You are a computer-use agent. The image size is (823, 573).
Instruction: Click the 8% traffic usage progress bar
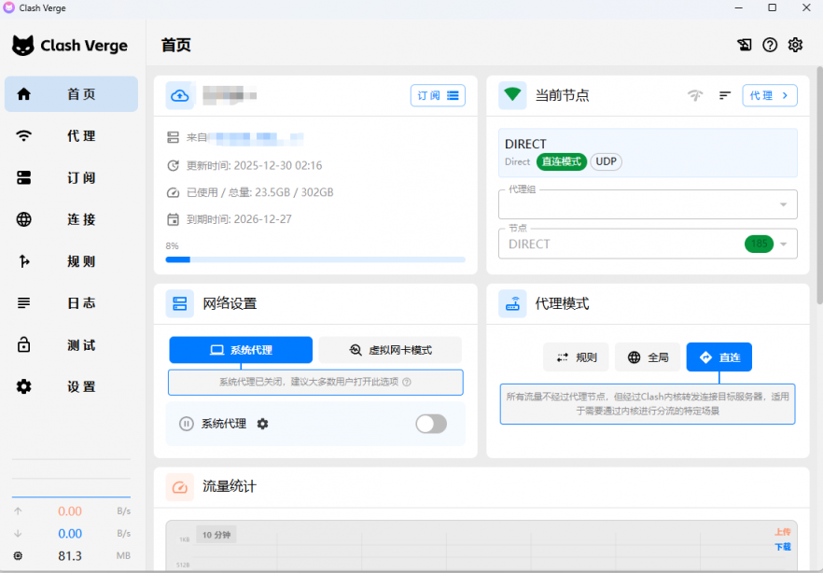[315, 259]
